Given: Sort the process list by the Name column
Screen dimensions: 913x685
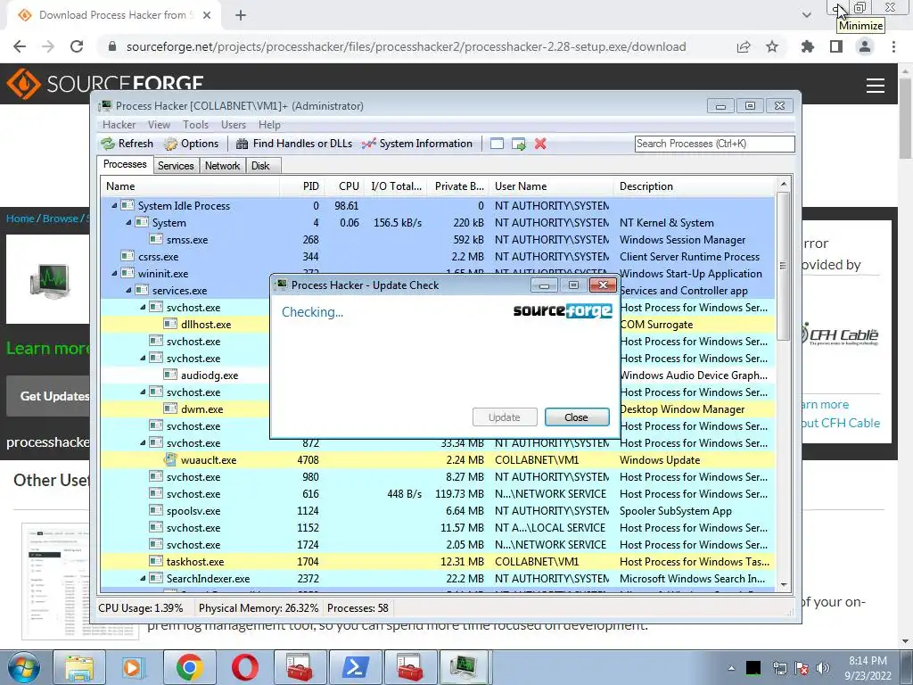Looking at the screenshot, I should point(190,186).
